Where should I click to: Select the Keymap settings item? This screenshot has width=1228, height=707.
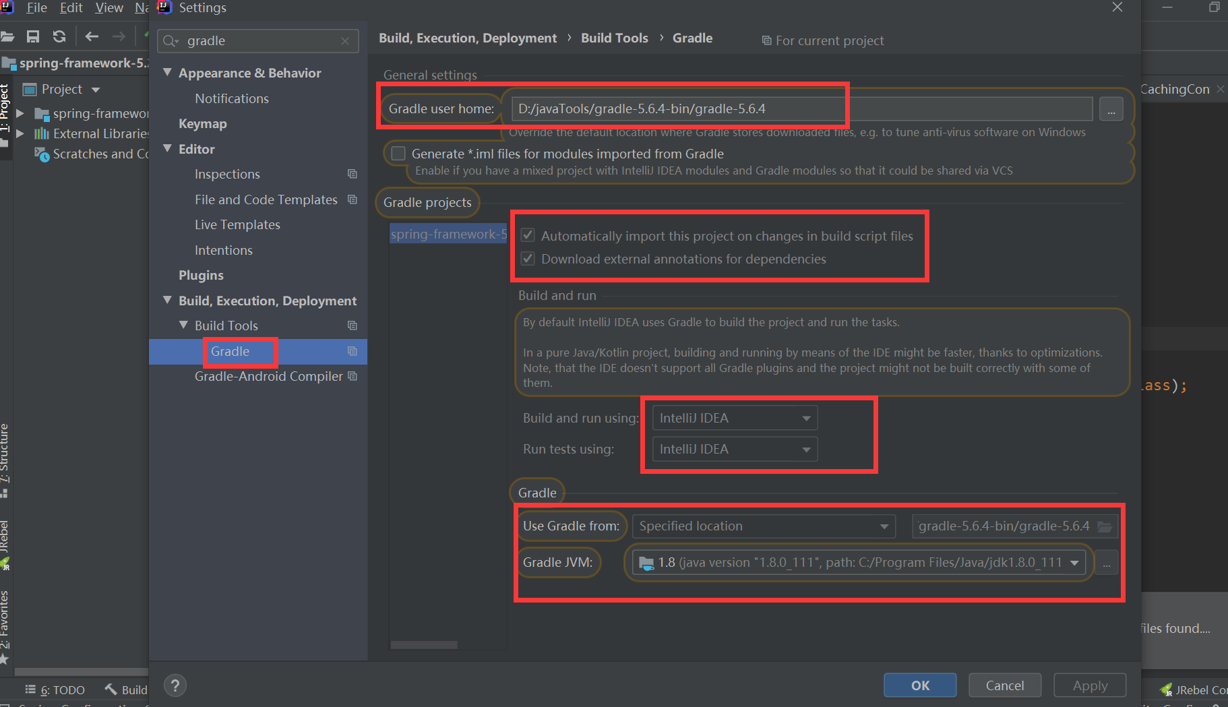203,124
